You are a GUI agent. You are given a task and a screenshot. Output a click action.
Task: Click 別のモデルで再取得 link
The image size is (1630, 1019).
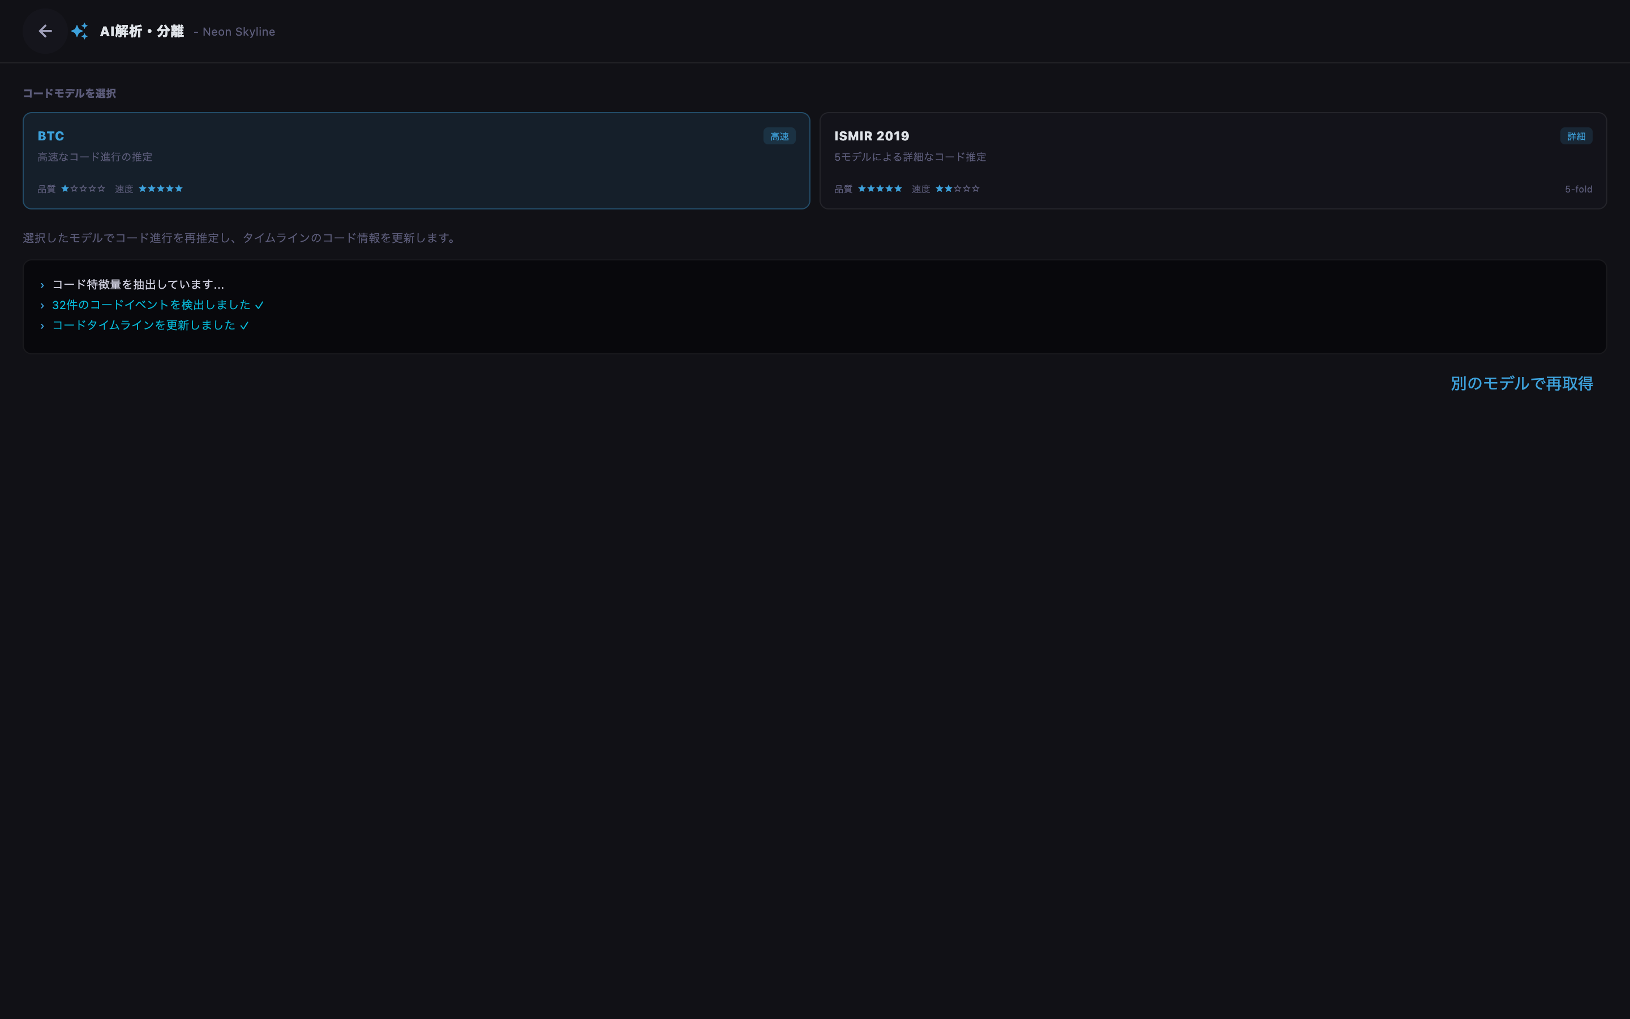coord(1521,383)
